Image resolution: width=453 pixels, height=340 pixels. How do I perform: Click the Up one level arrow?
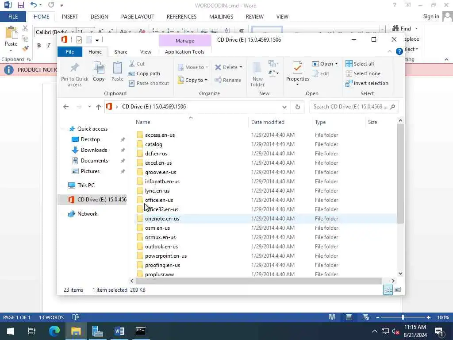point(99,107)
